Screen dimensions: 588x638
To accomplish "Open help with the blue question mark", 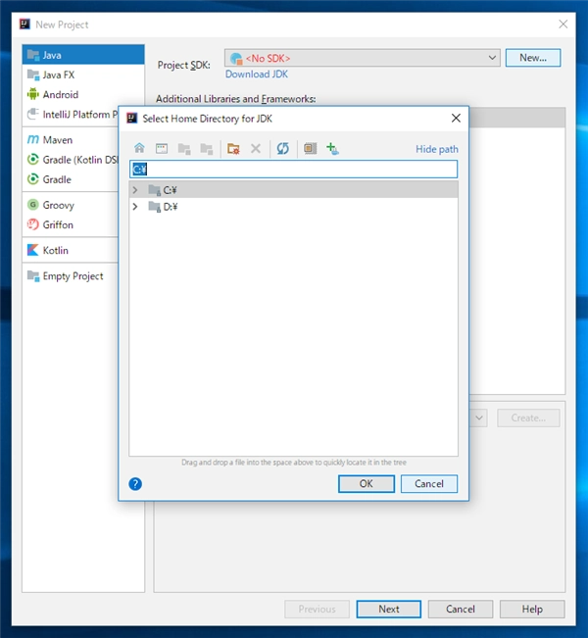I will coord(135,484).
